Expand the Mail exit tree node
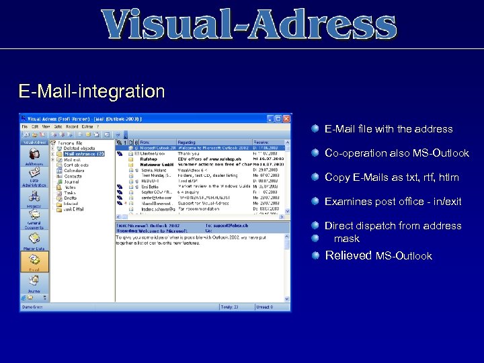Image resolution: width=484 pixels, height=363 pixels. [53, 159]
